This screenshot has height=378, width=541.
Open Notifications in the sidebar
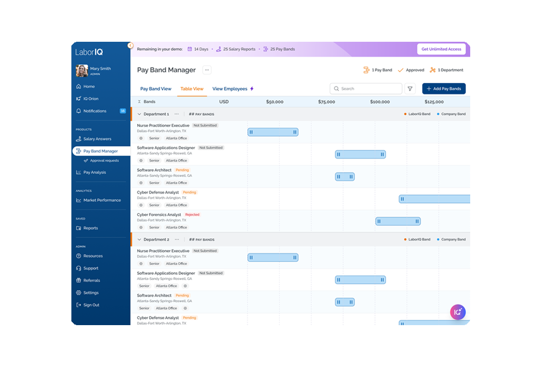click(95, 111)
